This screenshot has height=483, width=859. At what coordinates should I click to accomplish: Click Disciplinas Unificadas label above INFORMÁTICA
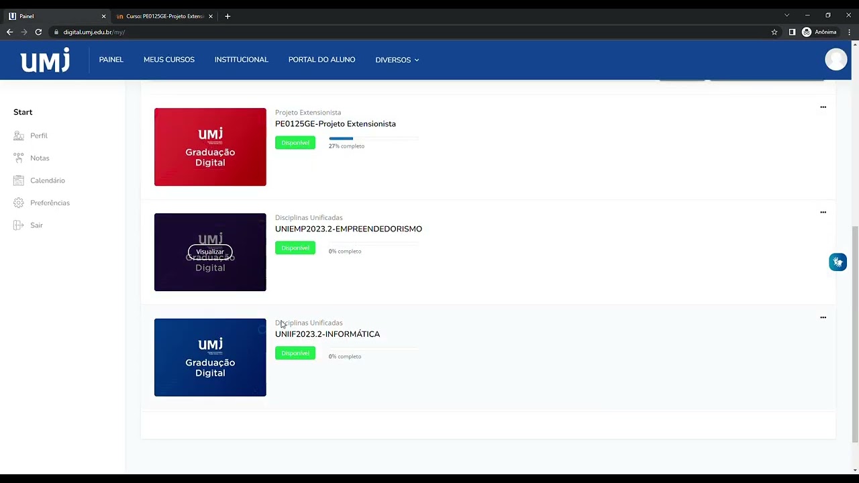coord(309,323)
